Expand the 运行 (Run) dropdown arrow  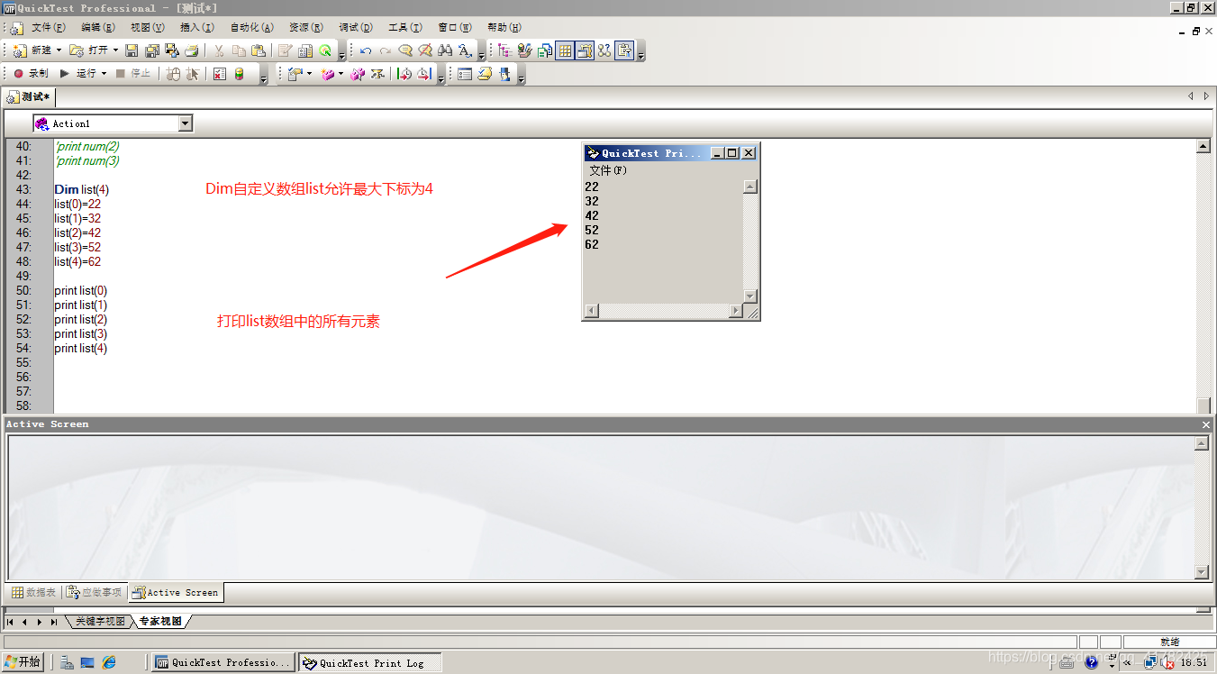[104, 74]
